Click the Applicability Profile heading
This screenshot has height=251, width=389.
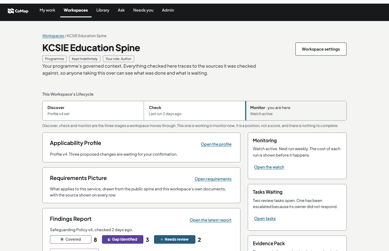click(x=75, y=143)
